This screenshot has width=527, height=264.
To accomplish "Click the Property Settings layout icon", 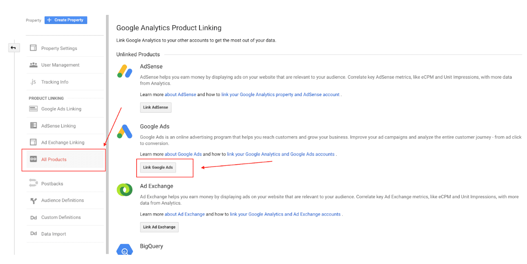I will (x=33, y=48).
